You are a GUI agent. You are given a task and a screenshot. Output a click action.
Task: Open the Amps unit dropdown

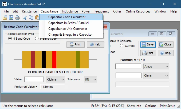[x=156, y=66]
